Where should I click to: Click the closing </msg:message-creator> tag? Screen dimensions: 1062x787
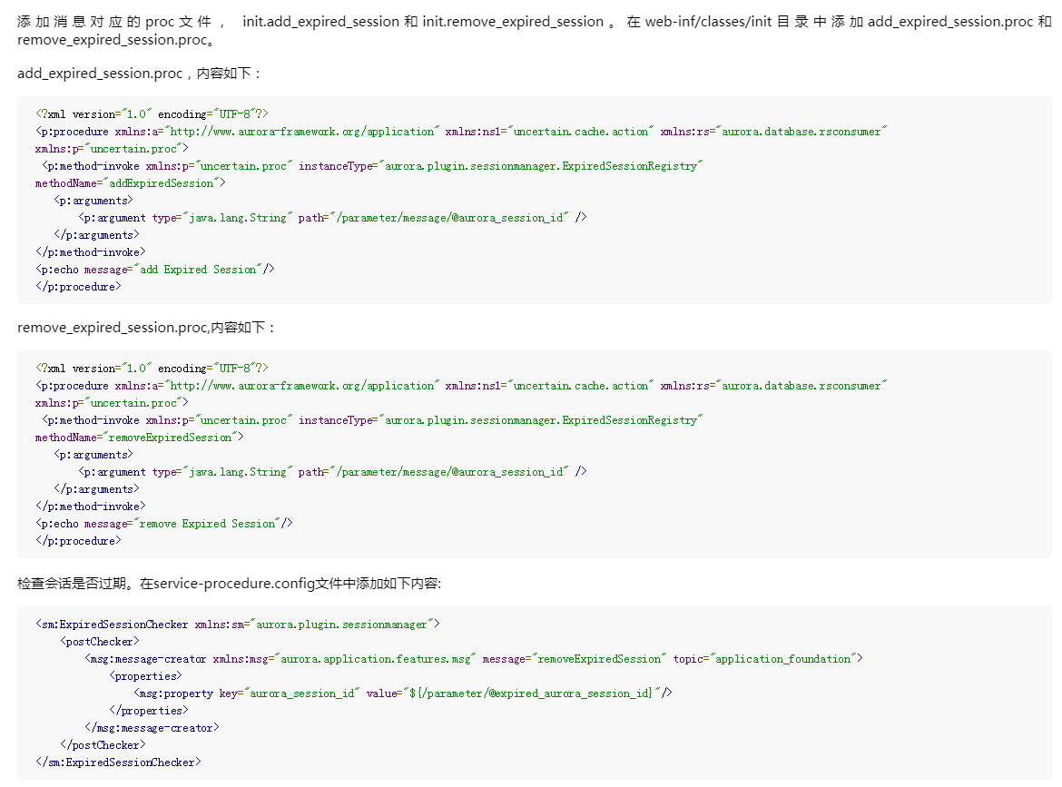pos(152,728)
